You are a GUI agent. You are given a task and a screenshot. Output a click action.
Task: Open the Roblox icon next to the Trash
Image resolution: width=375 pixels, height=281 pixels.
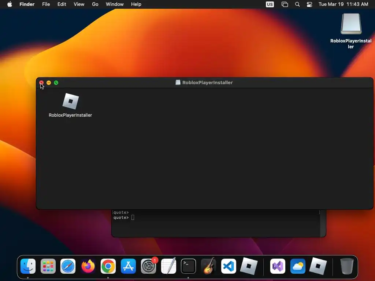318,266
